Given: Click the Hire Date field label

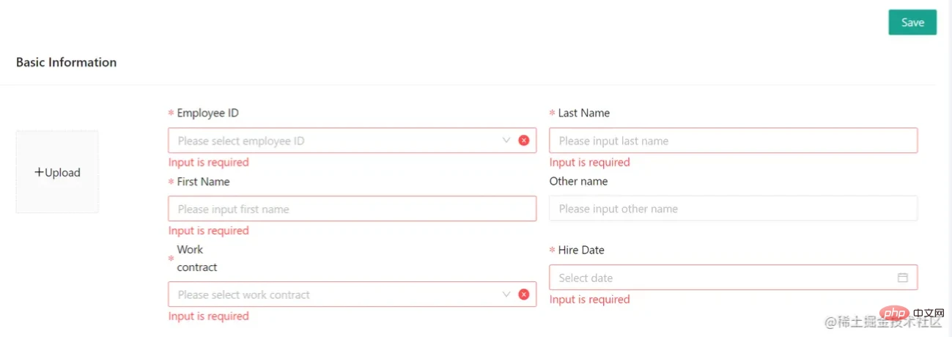Looking at the screenshot, I should [x=581, y=250].
